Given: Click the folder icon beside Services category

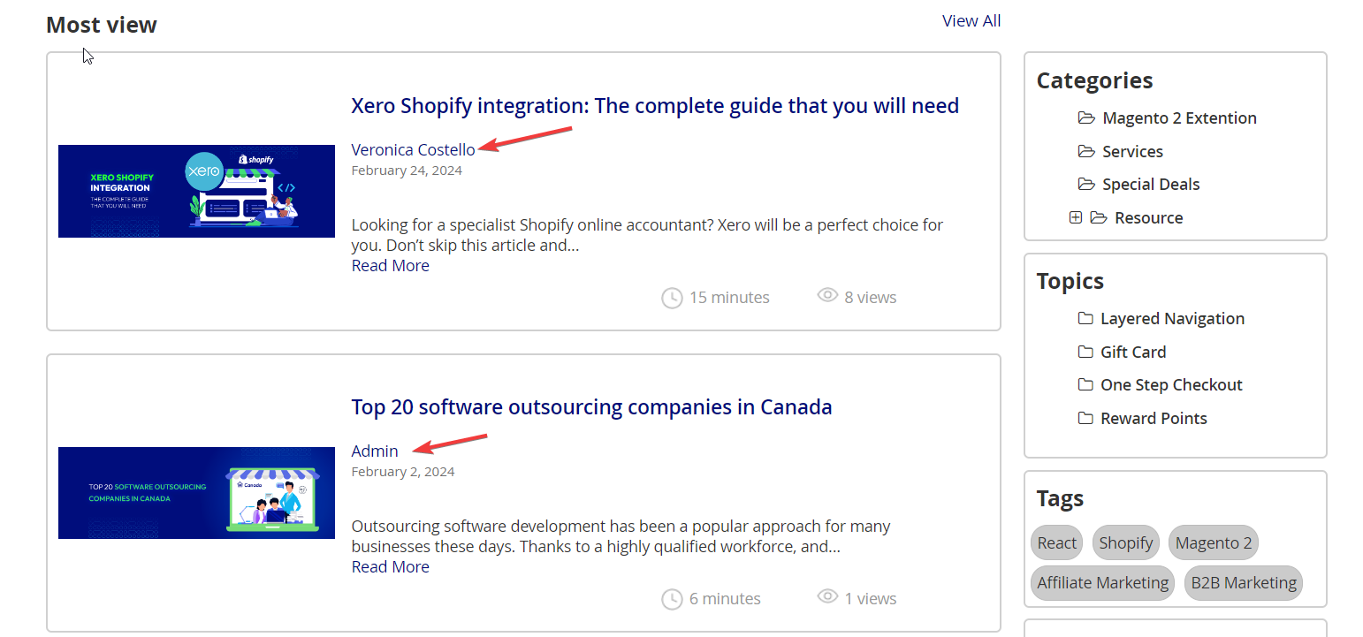Looking at the screenshot, I should pos(1086,152).
